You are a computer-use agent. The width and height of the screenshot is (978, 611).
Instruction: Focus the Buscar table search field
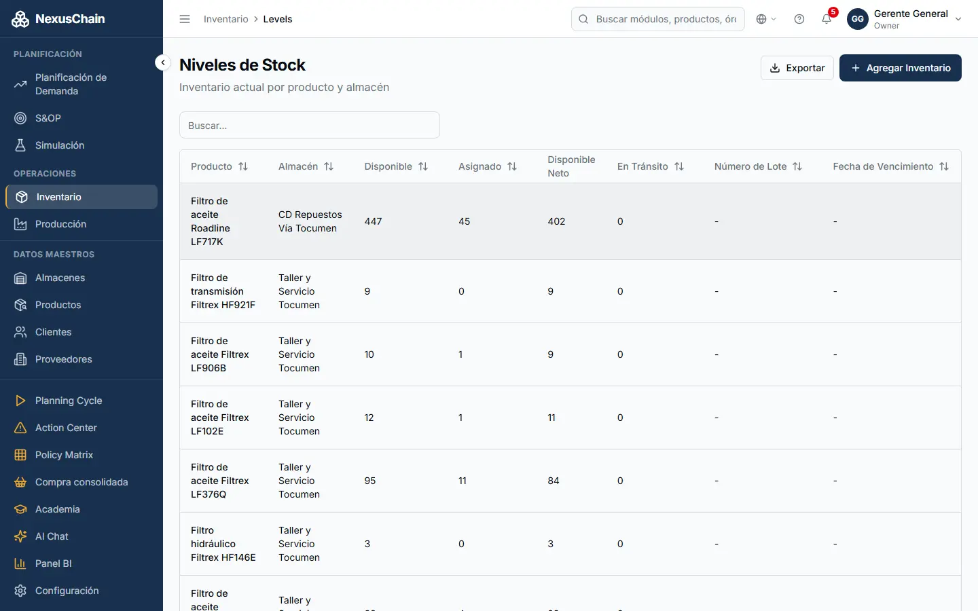[x=310, y=125]
